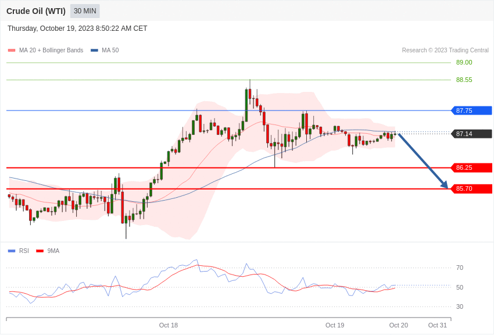
Task: Toggle the MA 20 + Bollinger Bands indicator legend
Action: pyautogui.click(x=10, y=50)
